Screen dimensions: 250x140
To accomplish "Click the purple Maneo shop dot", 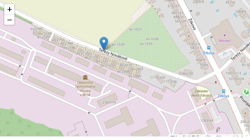I will (225, 35).
